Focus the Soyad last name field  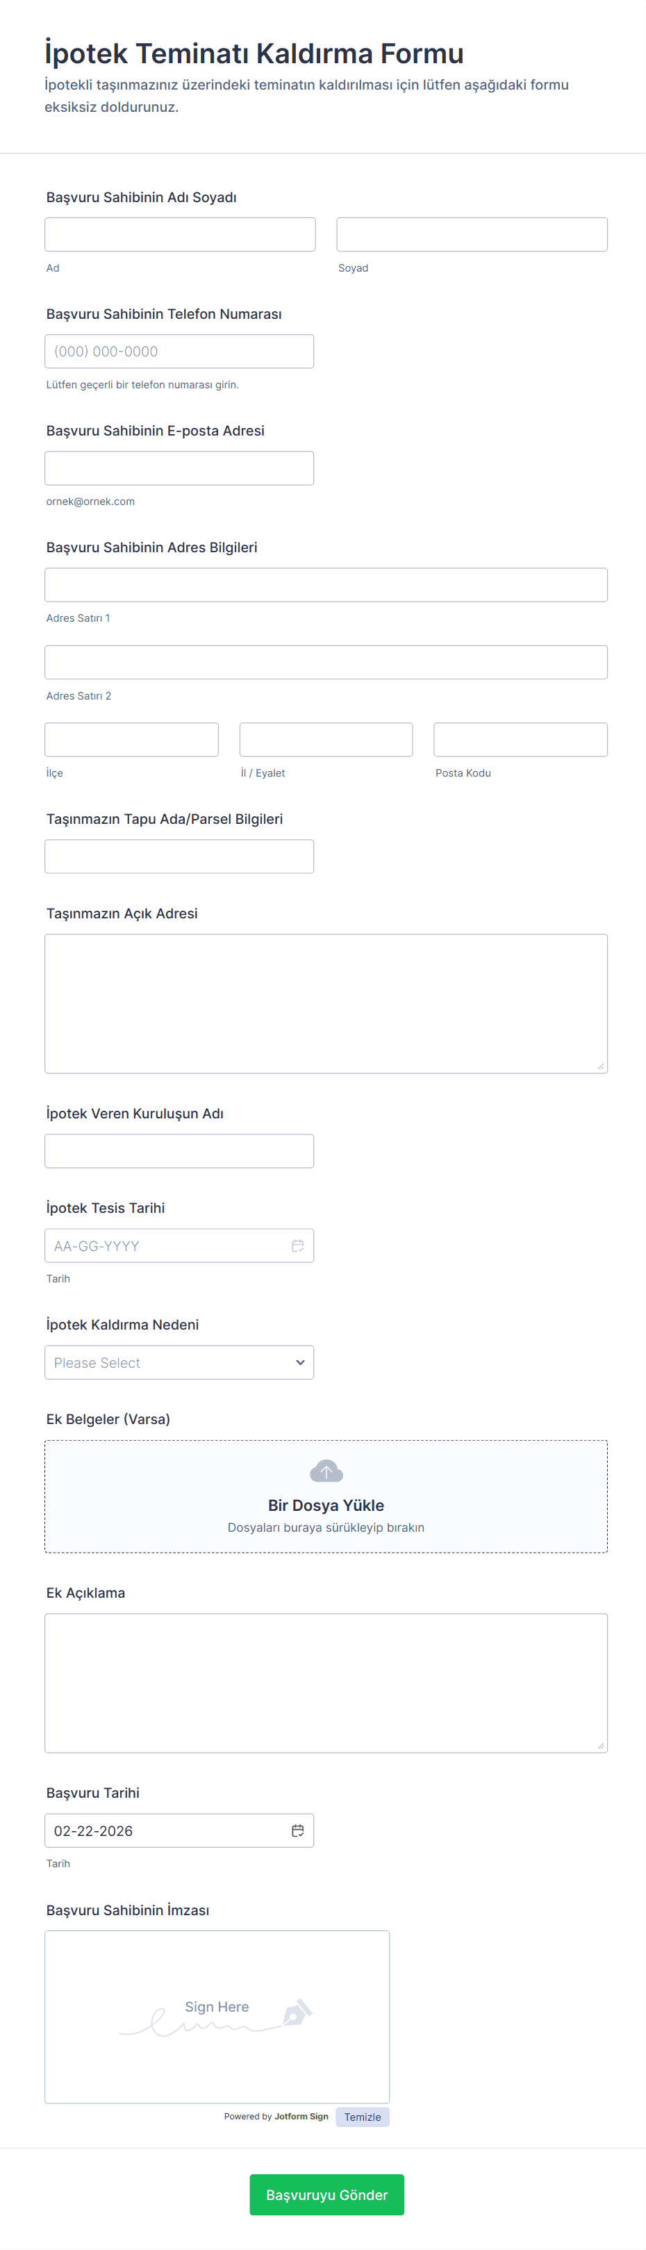472,235
